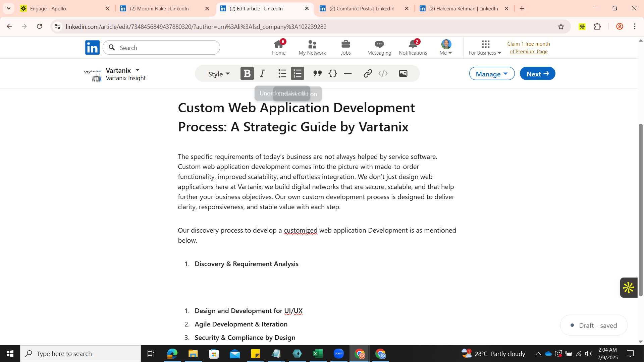Click the Next button
This screenshot has width=644, height=362.
pos(537,74)
